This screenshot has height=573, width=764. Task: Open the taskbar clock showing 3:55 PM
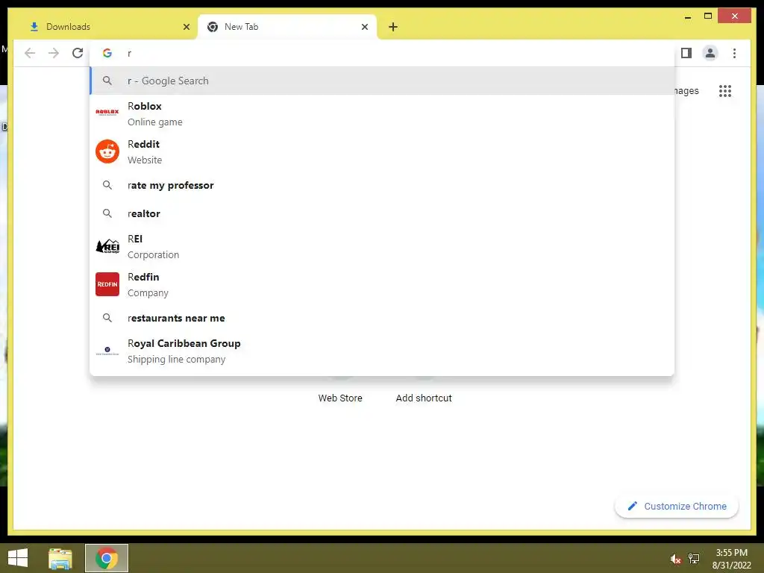point(731,559)
